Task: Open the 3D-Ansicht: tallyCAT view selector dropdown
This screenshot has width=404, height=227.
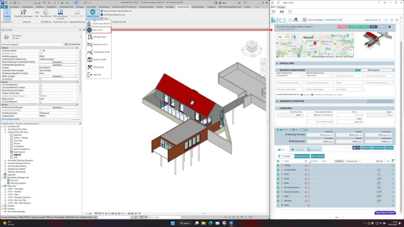Action: (x=32, y=45)
